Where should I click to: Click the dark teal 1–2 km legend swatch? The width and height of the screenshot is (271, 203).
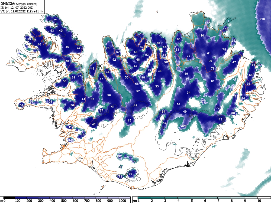point(144,198)
